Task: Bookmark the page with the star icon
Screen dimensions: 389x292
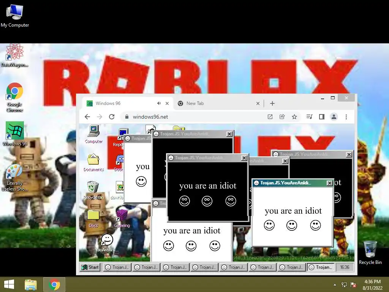Action: click(294, 117)
